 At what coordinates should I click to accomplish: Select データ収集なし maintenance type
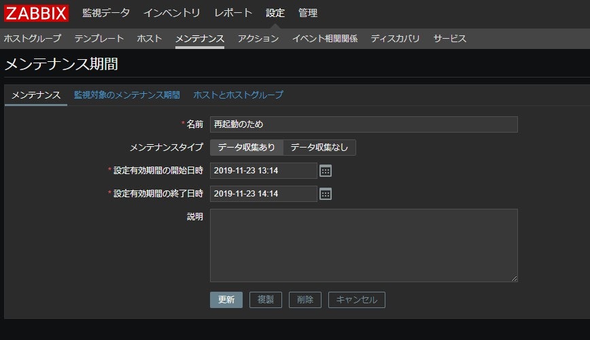click(x=319, y=148)
